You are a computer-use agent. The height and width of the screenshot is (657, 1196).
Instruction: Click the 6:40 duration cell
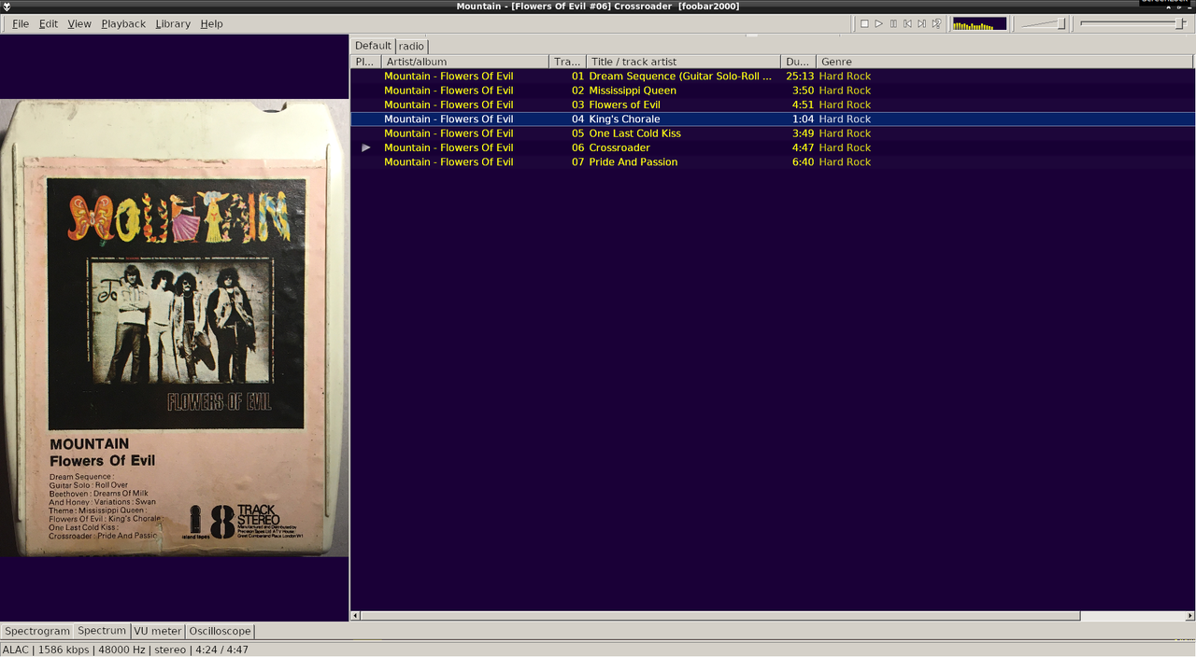(803, 161)
